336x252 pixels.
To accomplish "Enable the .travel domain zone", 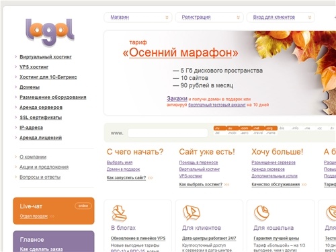I will coord(258,133).
